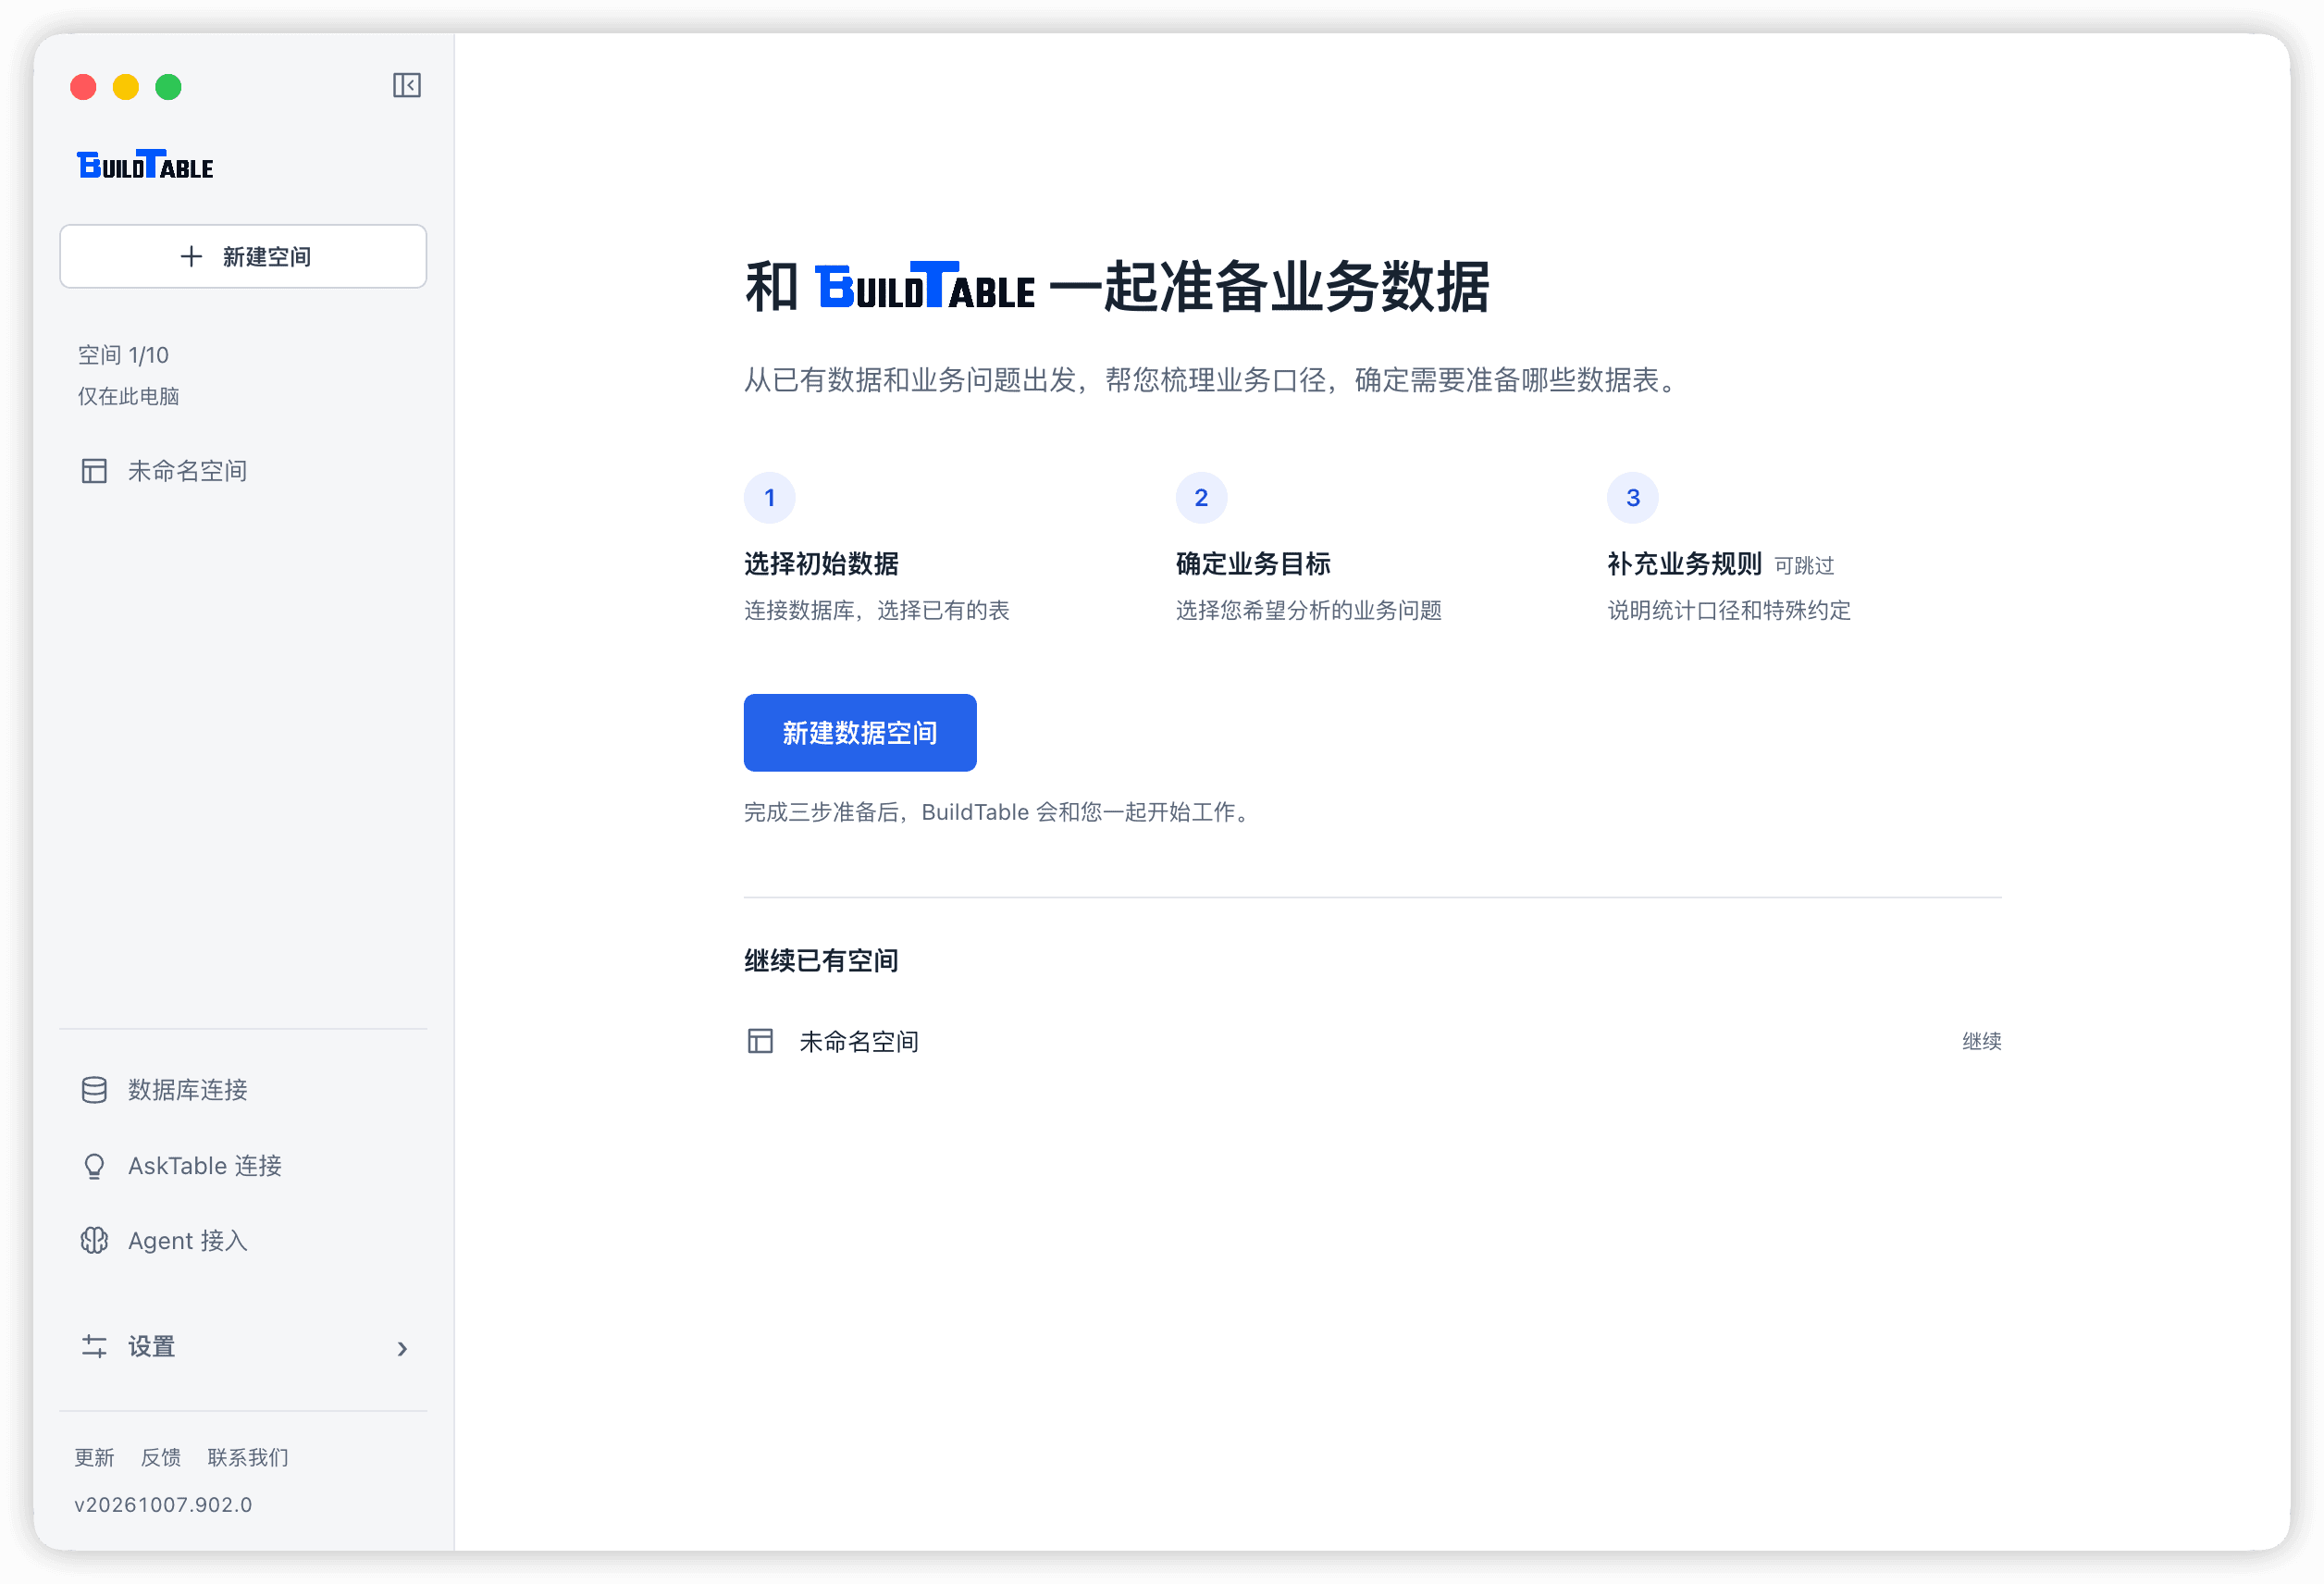
Task: Click the table icon beside sidebar 未命名空间
Action: tap(94, 471)
